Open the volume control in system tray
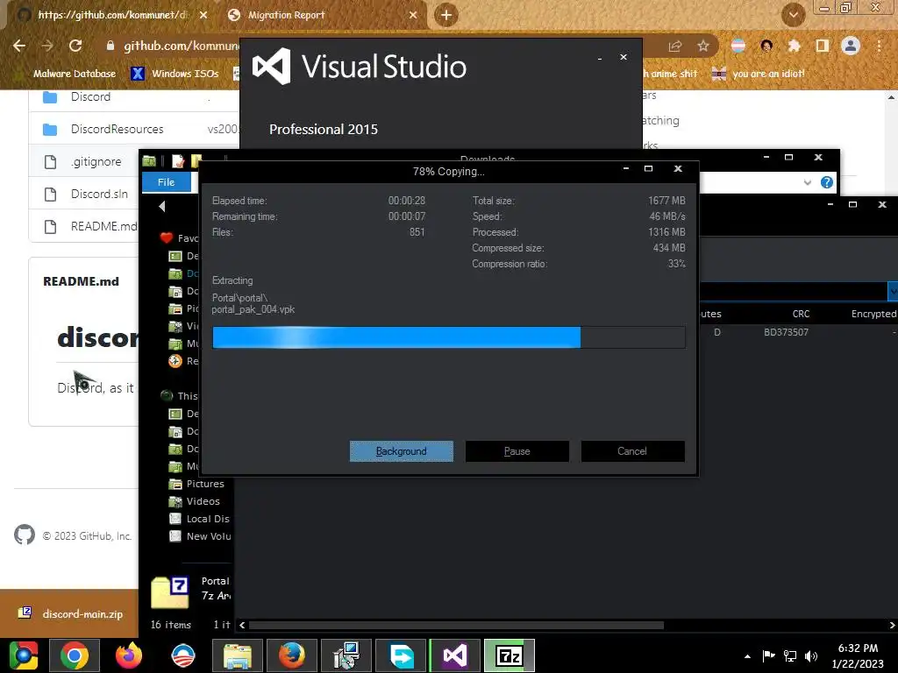Viewport: 898px width, 673px height. click(811, 656)
